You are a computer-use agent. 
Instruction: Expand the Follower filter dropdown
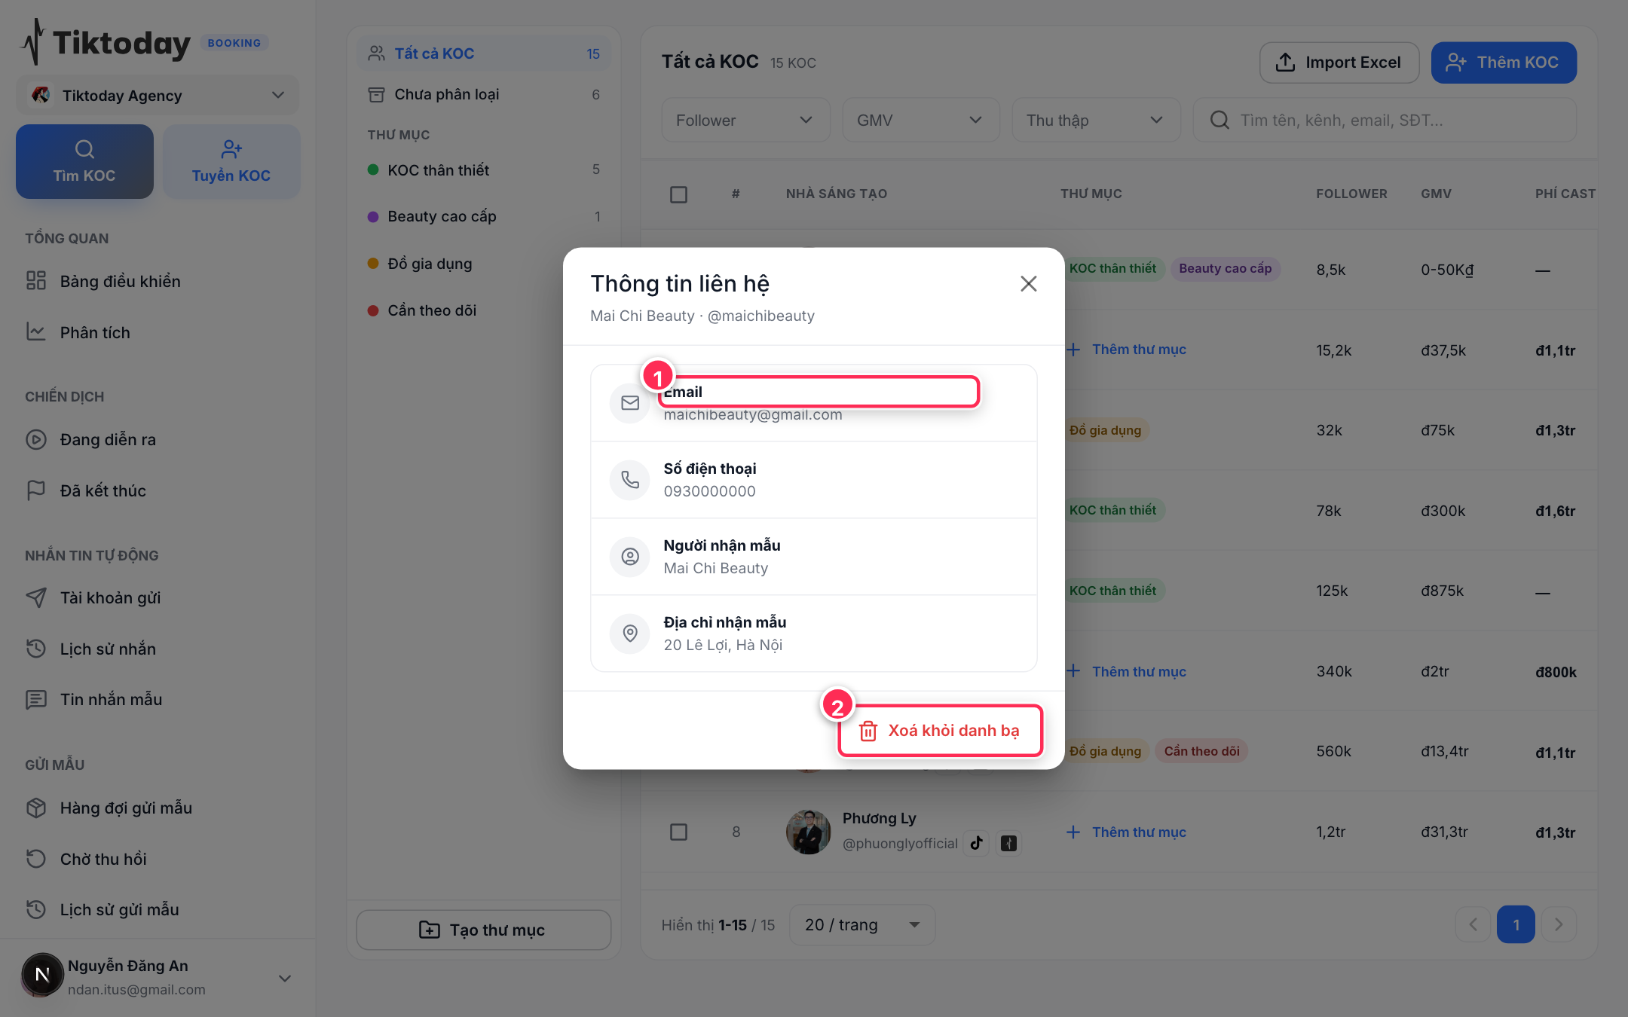(x=745, y=120)
